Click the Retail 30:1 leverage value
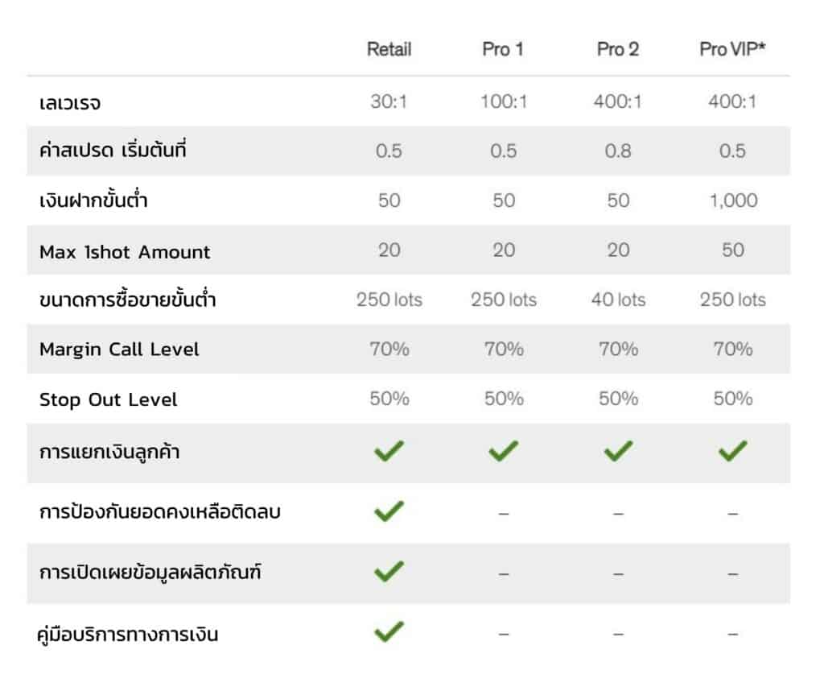Screen dimensions: 824x674 [x=389, y=102]
